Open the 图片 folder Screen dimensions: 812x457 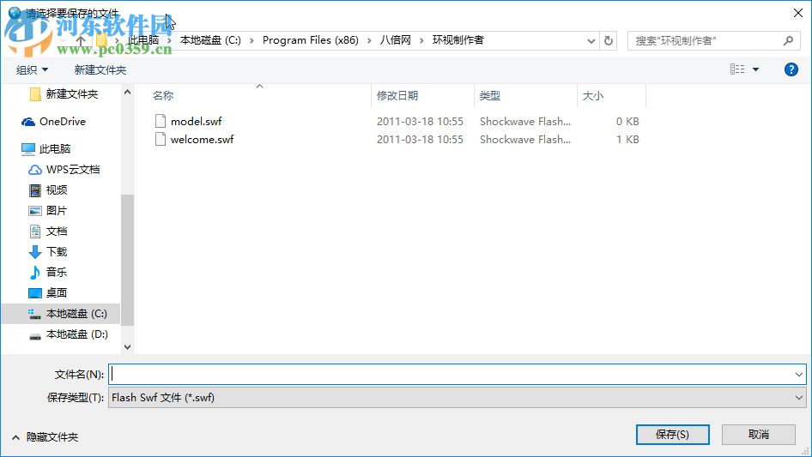(48, 211)
